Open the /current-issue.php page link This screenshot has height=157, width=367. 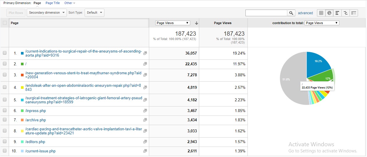tap(40, 151)
